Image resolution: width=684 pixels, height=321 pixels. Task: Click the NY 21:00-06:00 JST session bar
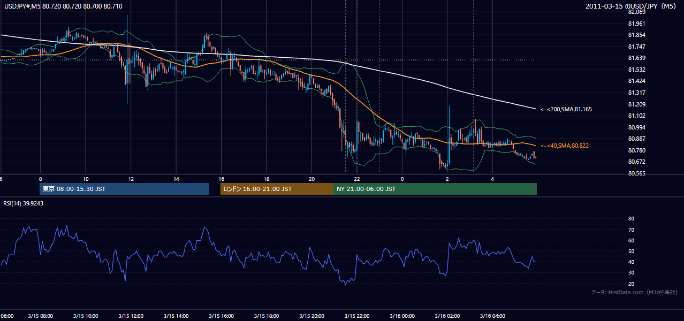[x=435, y=189]
